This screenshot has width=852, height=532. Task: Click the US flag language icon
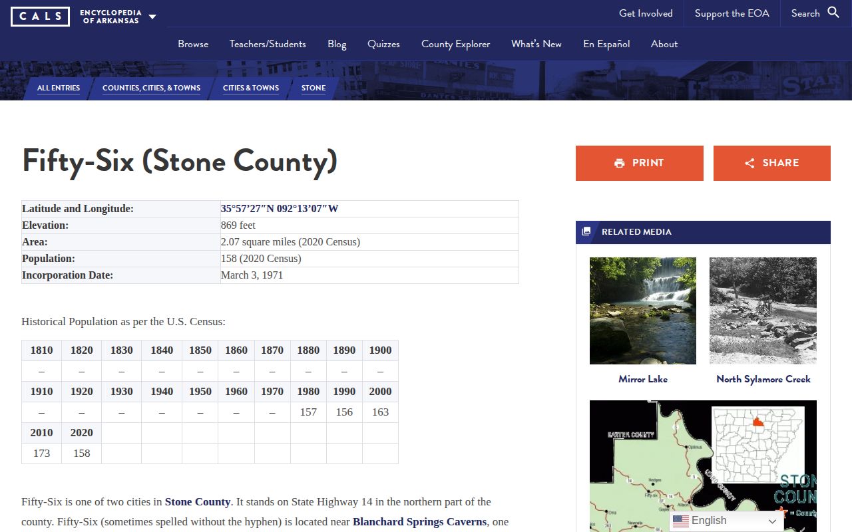(680, 521)
